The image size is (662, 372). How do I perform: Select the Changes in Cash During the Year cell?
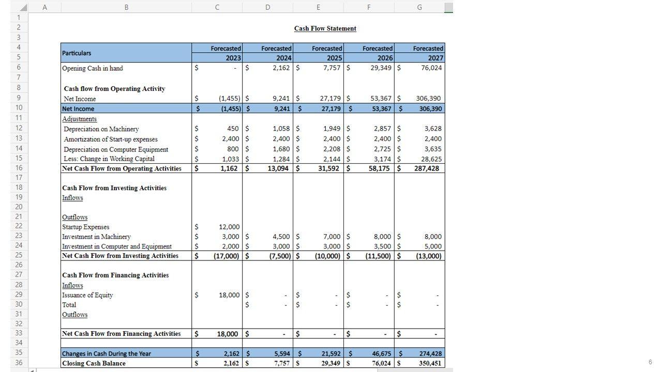[107, 353]
